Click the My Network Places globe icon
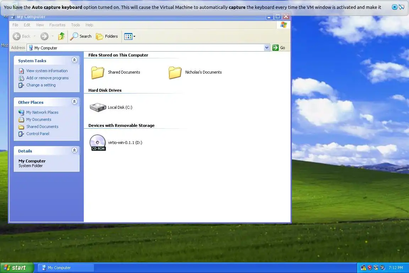 pyautogui.click(x=21, y=113)
